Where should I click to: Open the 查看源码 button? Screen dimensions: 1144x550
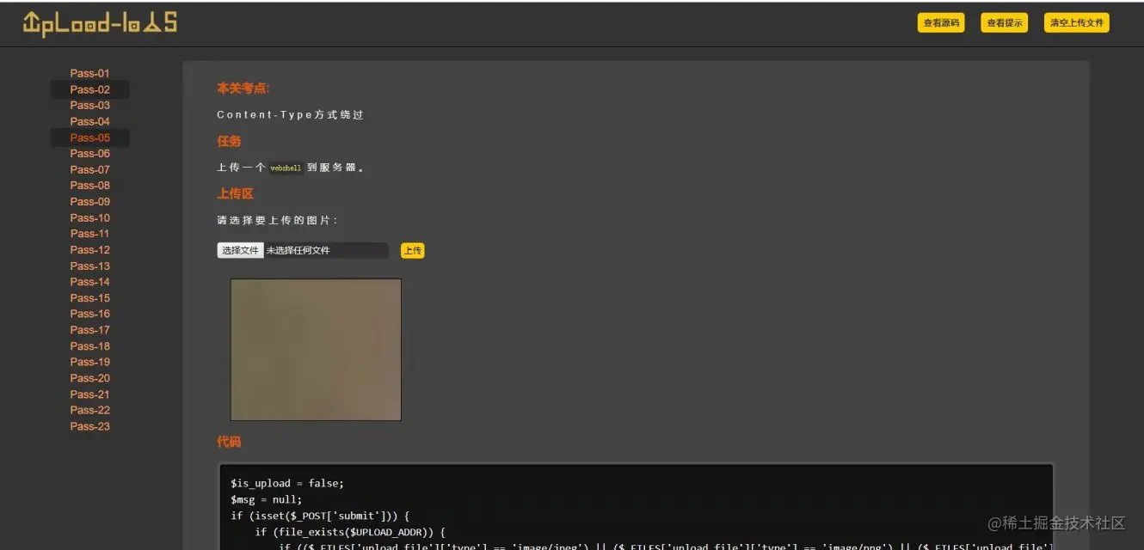[x=941, y=22]
